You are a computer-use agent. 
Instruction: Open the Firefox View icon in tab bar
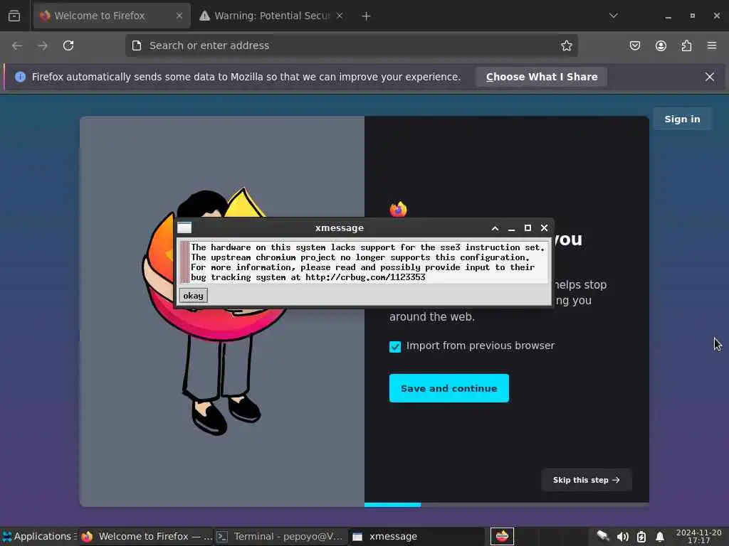pos(14,16)
